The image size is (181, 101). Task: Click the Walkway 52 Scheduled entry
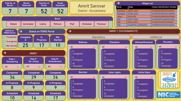tap(77, 65)
